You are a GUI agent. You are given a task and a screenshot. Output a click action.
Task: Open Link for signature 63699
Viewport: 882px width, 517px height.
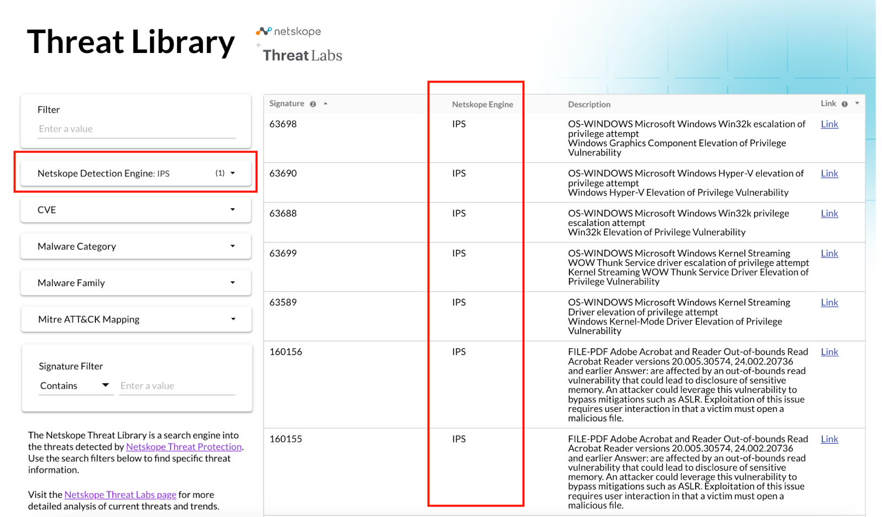[x=829, y=253]
